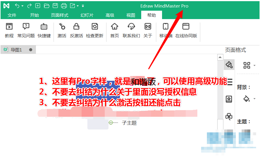261x163 pixels.
Task: Click the export icon in quick toolbar
Action: 73,6
